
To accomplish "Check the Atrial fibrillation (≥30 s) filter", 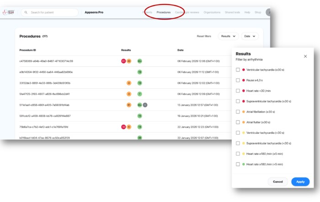I will 238,111.
